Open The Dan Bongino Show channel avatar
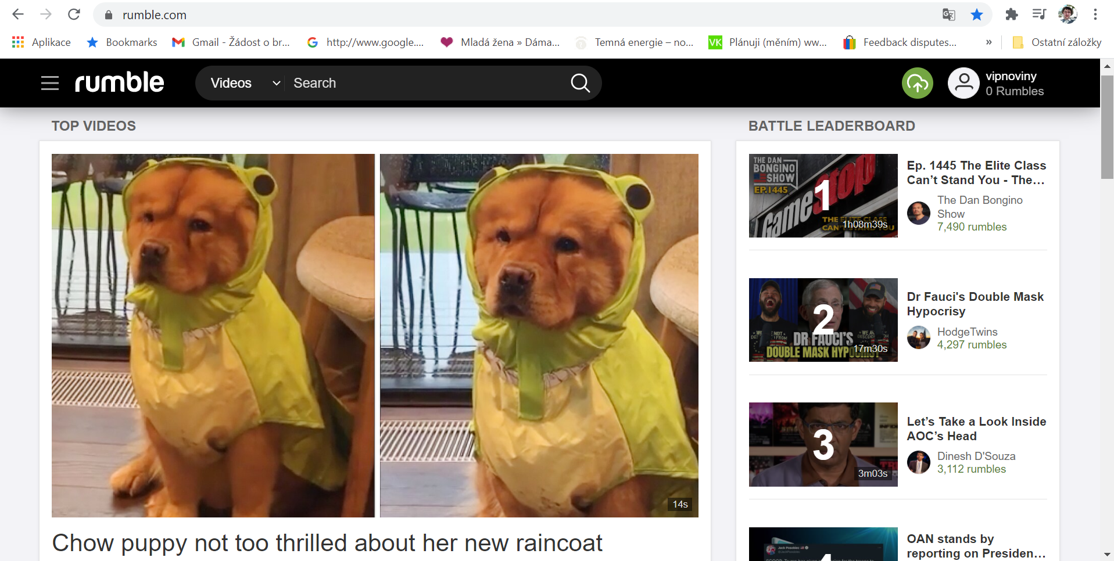The width and height of the screenshot is (1114, 561). click(919, 213)
